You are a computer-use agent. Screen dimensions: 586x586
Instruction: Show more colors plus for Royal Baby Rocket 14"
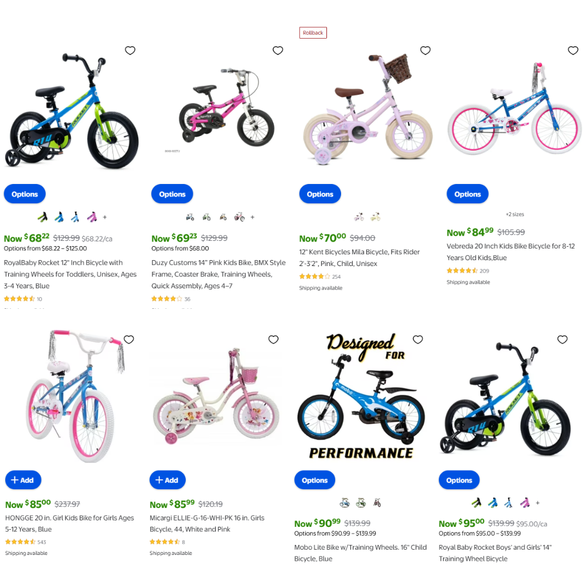(x=538, y=503)
